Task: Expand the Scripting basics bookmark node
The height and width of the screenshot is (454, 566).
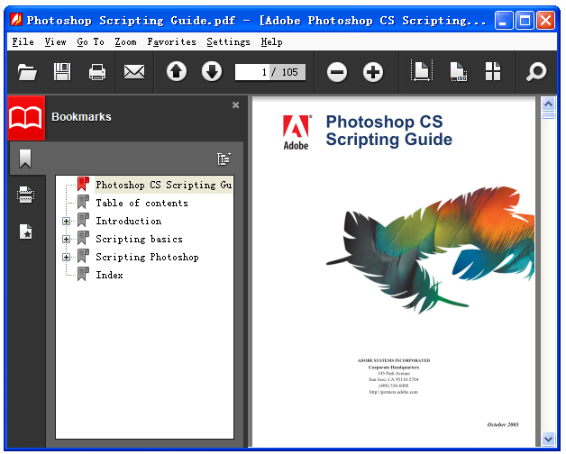Action: click(x=66, y=239)
